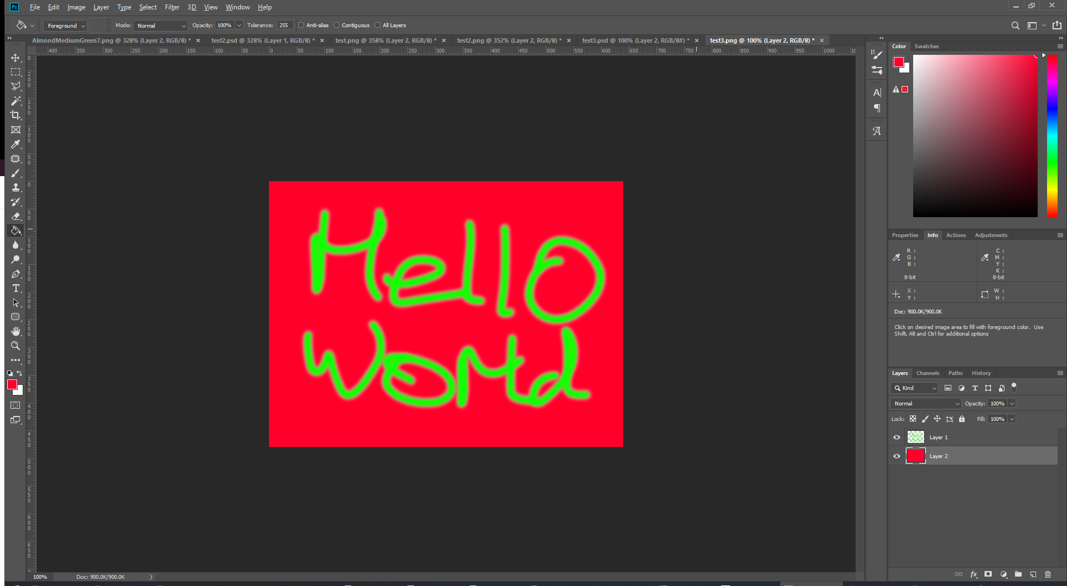This screenshot has width=1067, height=586.
Task: Delete layer using trash icon
Action: tap(1048, 574)
